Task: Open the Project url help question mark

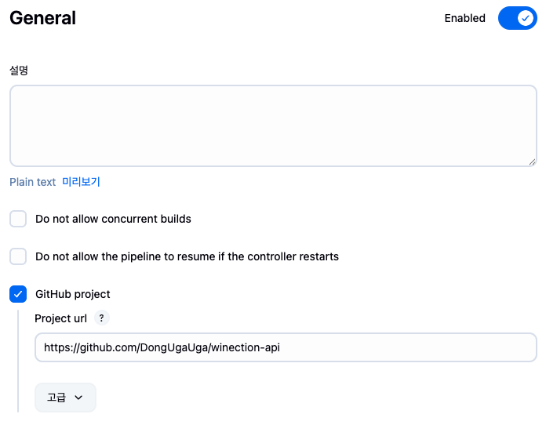Action: [102, 318]
